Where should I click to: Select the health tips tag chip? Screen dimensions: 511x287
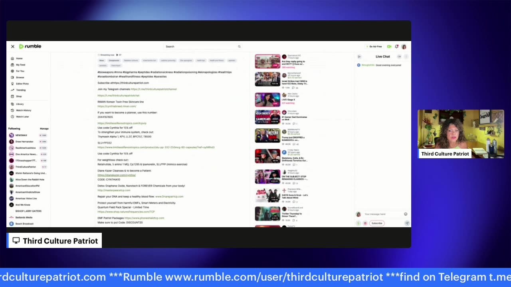pyautogui.click(x=201, y=61)
